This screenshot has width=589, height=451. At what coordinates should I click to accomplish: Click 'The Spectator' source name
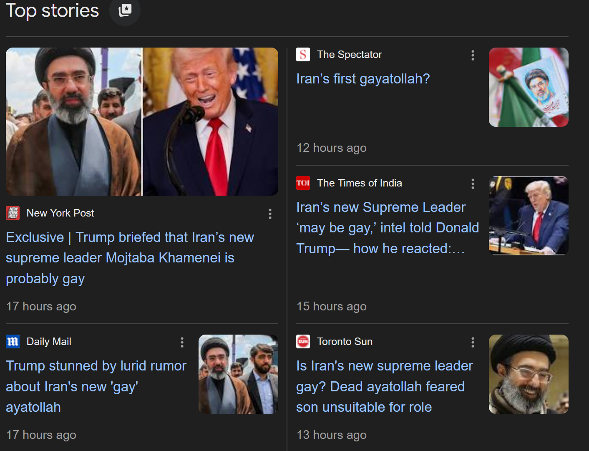point(349,55)
